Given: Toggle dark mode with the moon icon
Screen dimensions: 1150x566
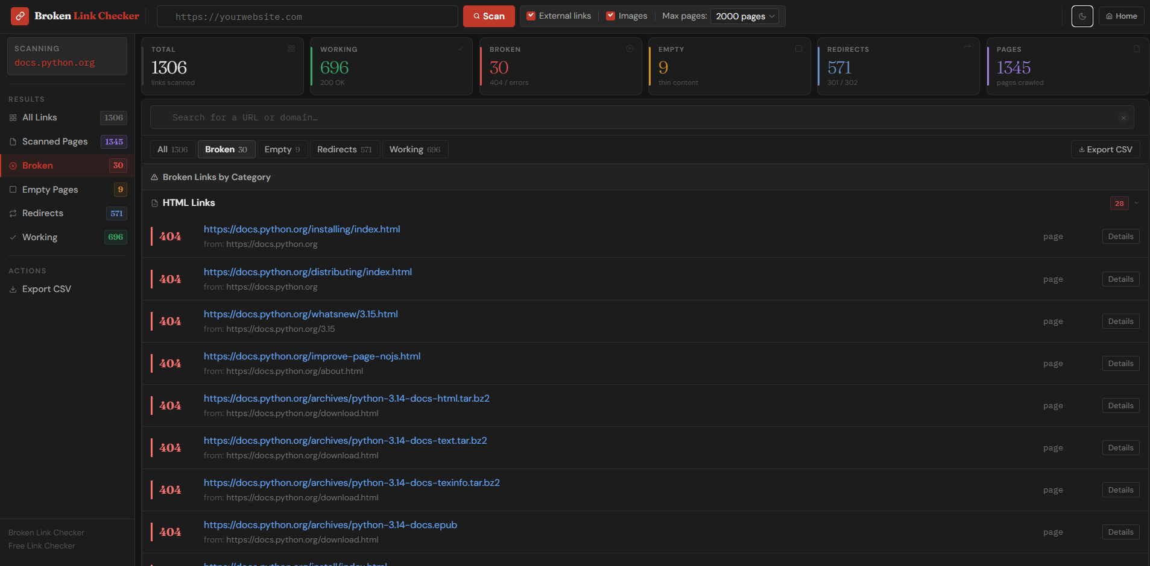Looking at the screenshot, I should (1082, 16).
